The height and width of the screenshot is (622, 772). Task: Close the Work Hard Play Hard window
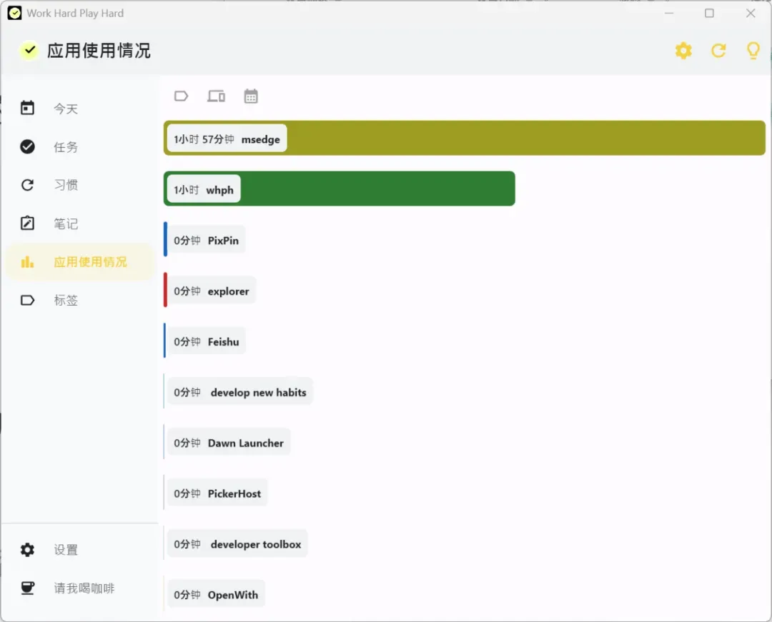[751, 14]
